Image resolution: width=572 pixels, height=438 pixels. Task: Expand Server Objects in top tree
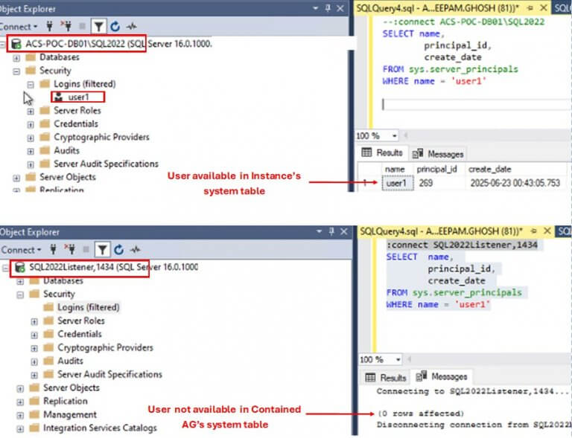coord(16,178)
